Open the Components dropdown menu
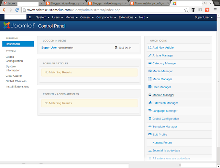Screen dimensions: 220x168 pos(106,17)
